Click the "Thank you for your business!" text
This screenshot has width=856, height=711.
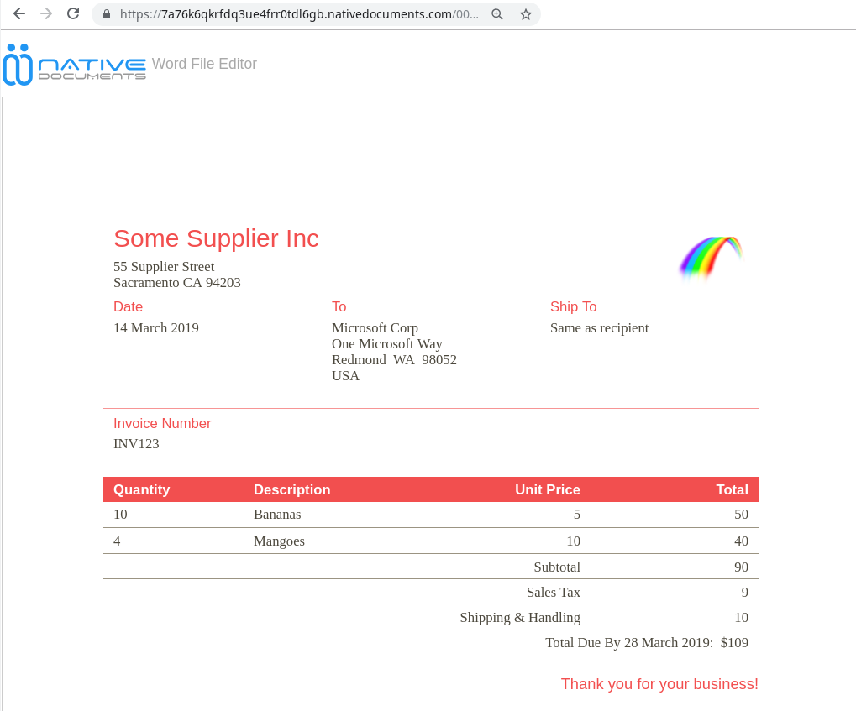[659, 684]
